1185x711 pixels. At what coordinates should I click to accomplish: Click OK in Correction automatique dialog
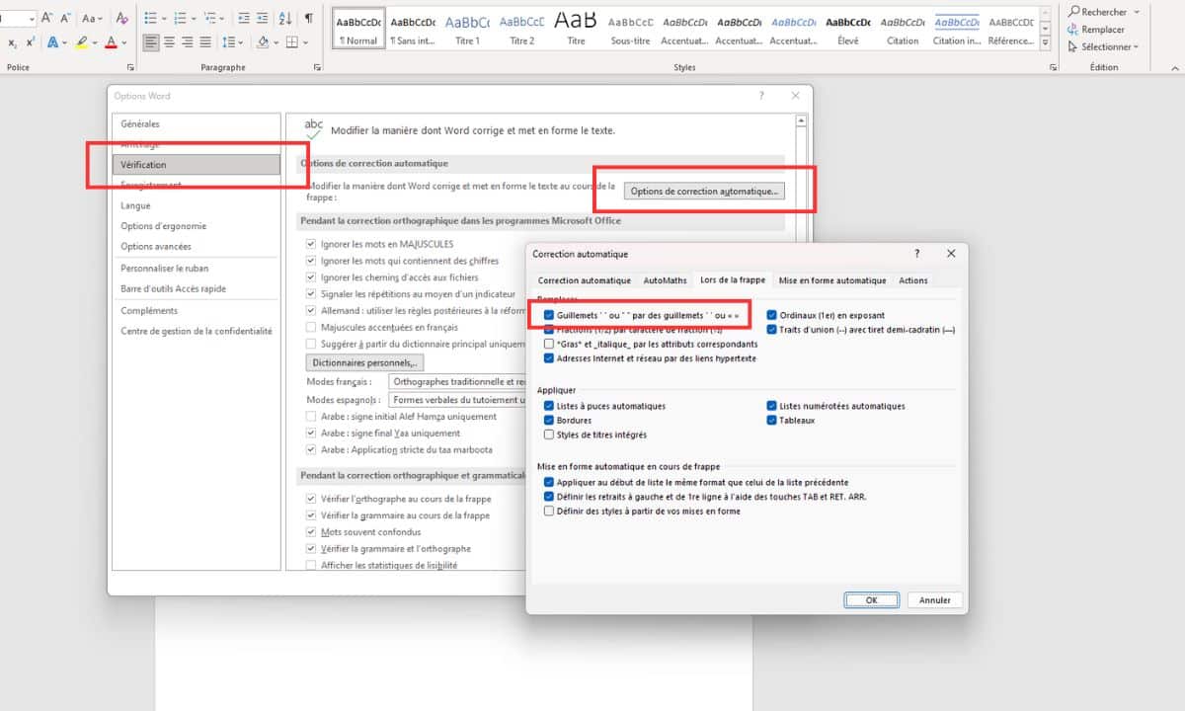point(871,599)
